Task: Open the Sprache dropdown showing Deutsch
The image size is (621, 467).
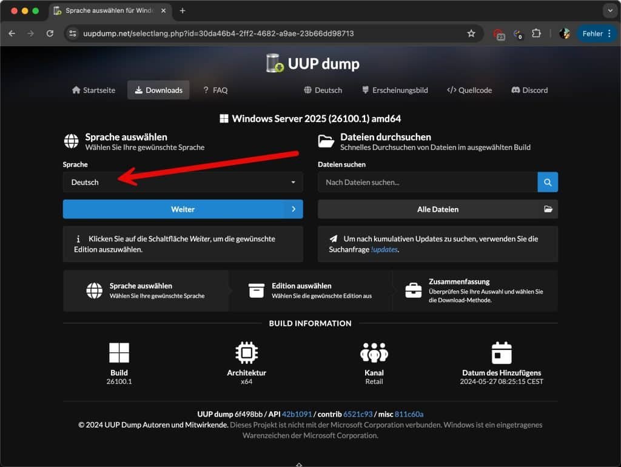Action: click(183, 182)
